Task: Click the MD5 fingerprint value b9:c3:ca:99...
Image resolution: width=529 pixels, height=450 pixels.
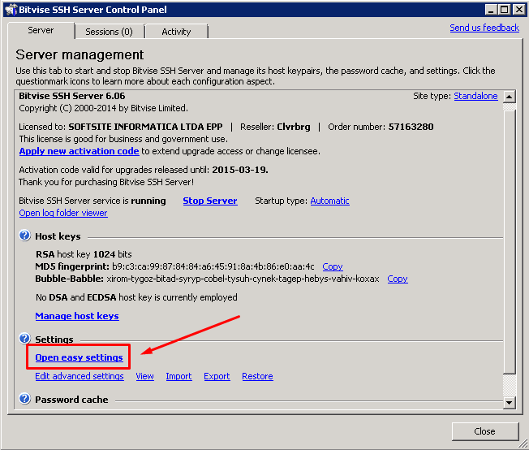Action: click(213, 267)
